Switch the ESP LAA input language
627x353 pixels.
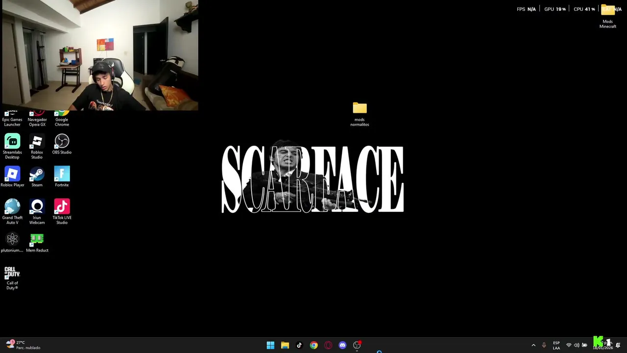pyautogui.click(x=556, y=345)
